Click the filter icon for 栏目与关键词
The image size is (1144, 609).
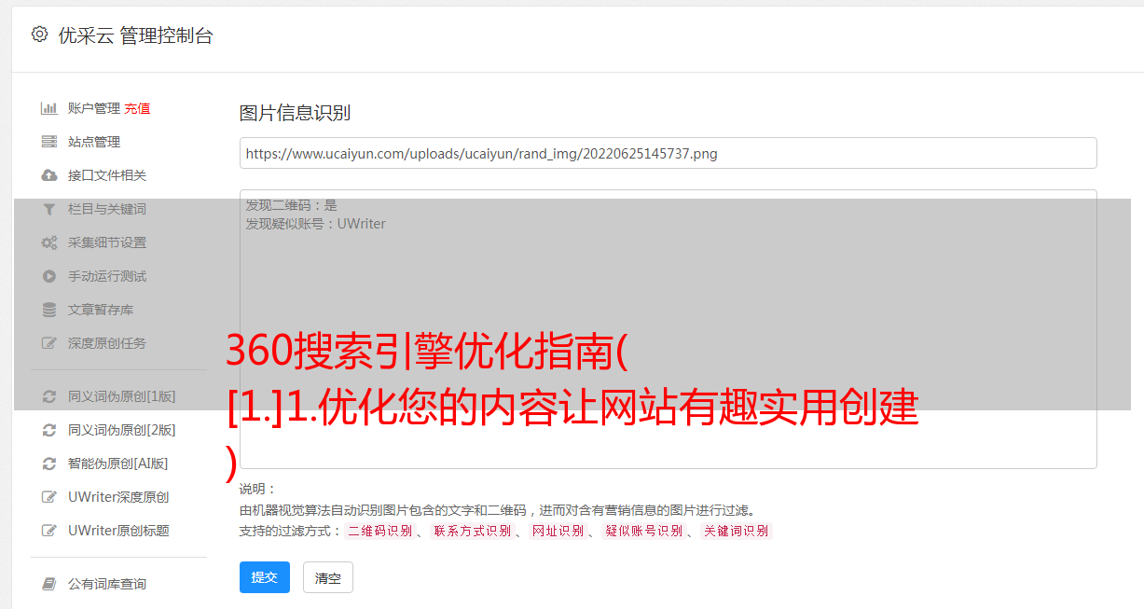49,209
